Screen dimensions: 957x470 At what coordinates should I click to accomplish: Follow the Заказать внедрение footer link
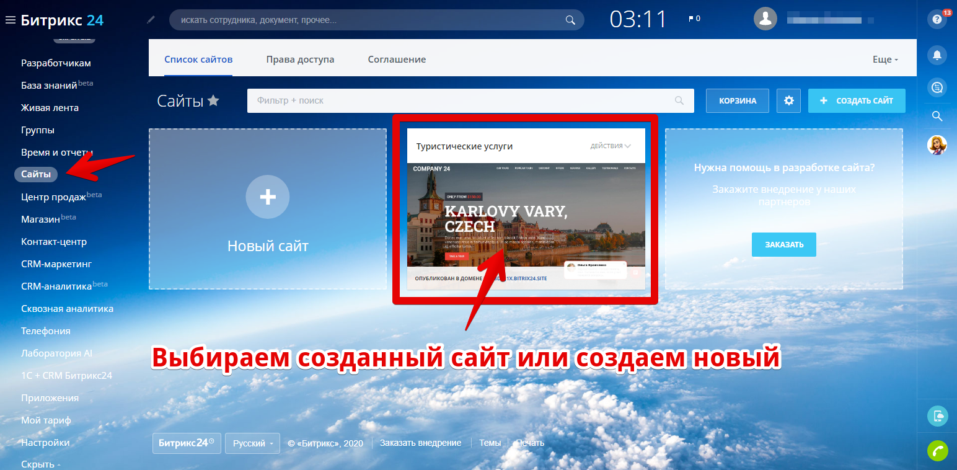coord(420,443)
